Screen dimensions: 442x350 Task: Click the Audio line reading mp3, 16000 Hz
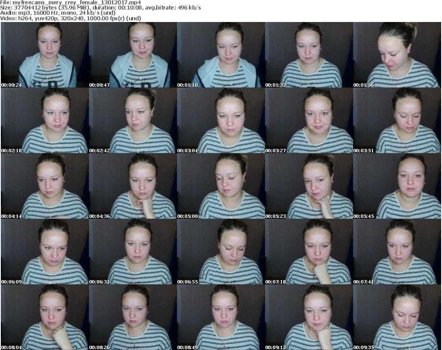[x=58, y=13]
